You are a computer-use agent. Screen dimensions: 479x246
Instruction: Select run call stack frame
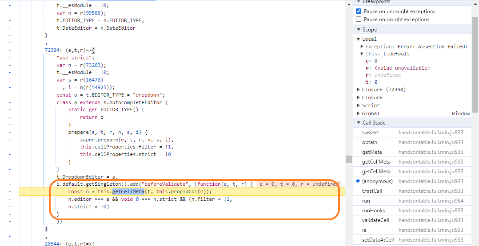coord(412,201)
